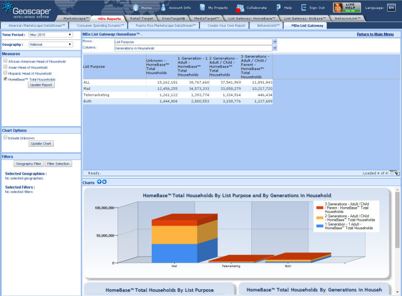The width and height of the screenshot is (402, 296).
Task: Select Create Your Own Report sub-tab
Action: pos(227,26)
